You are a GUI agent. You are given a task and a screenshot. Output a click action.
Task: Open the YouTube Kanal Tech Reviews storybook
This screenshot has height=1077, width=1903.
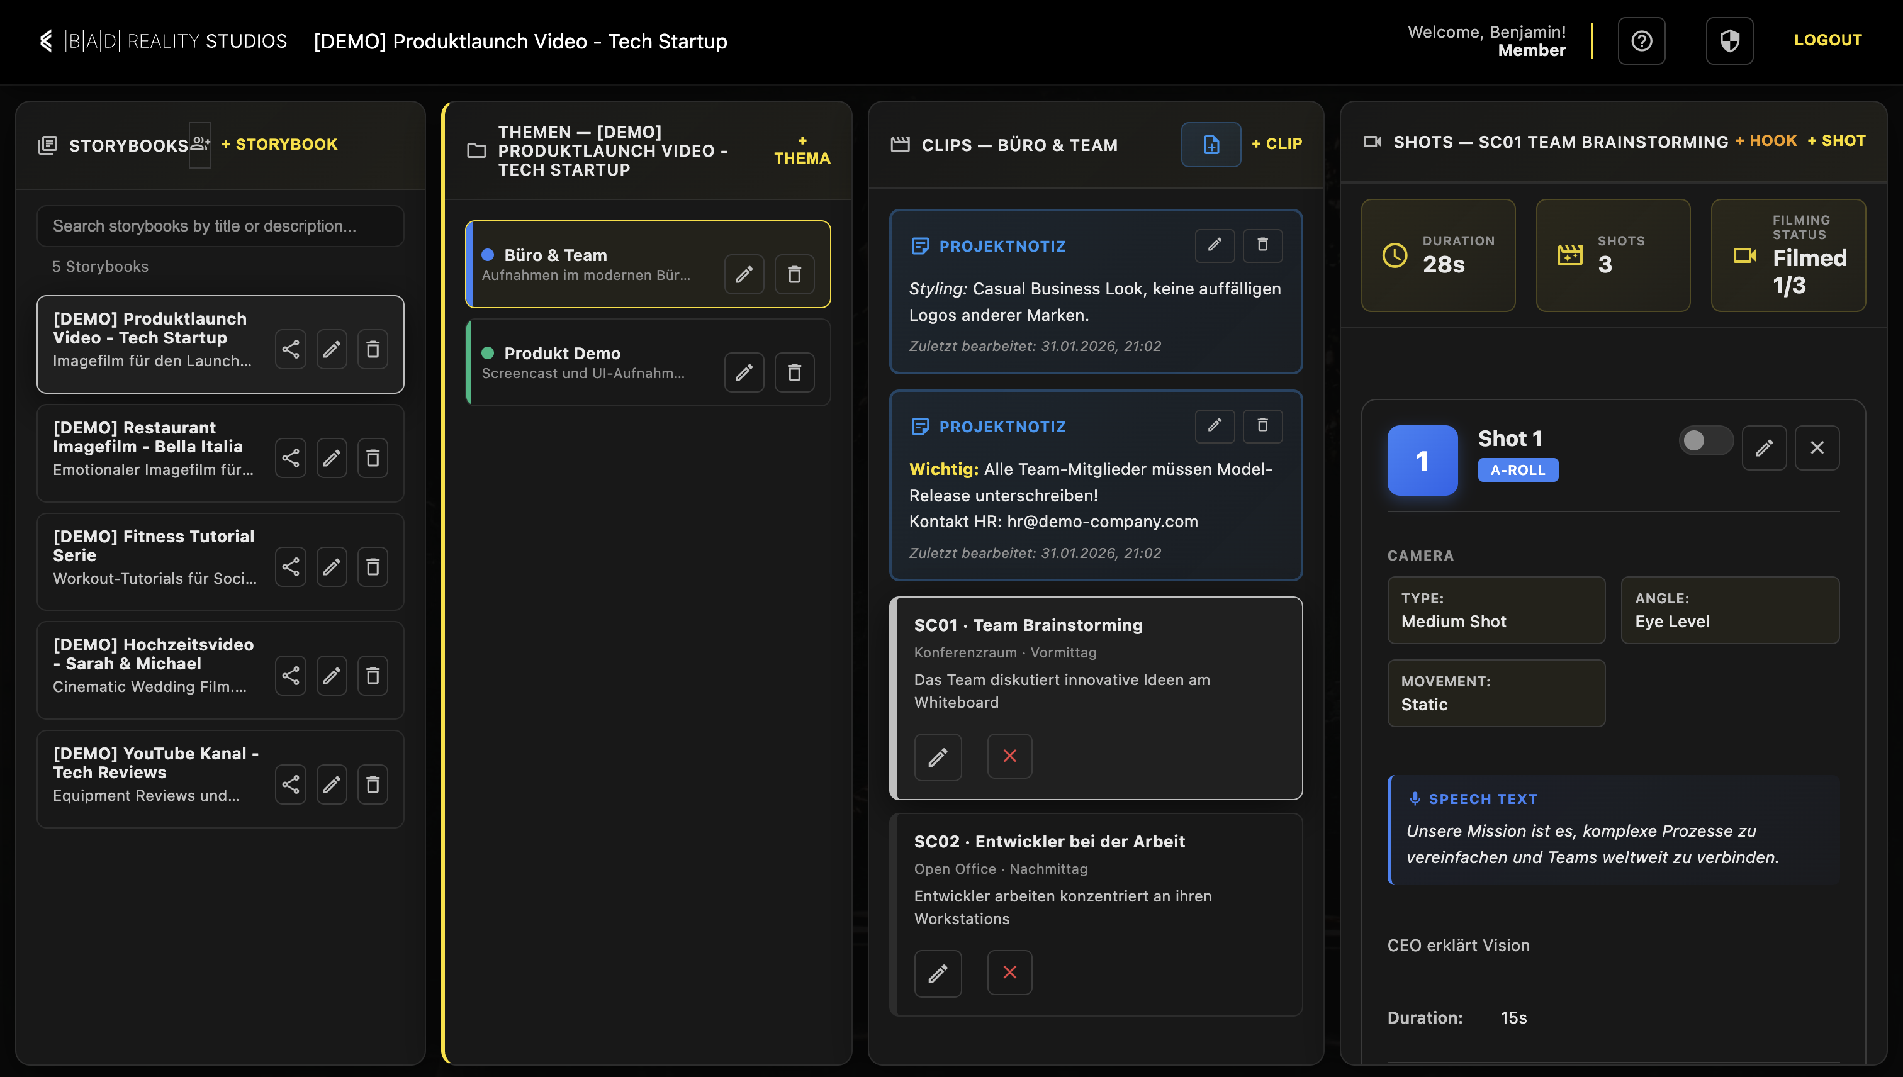coord(155,773)
